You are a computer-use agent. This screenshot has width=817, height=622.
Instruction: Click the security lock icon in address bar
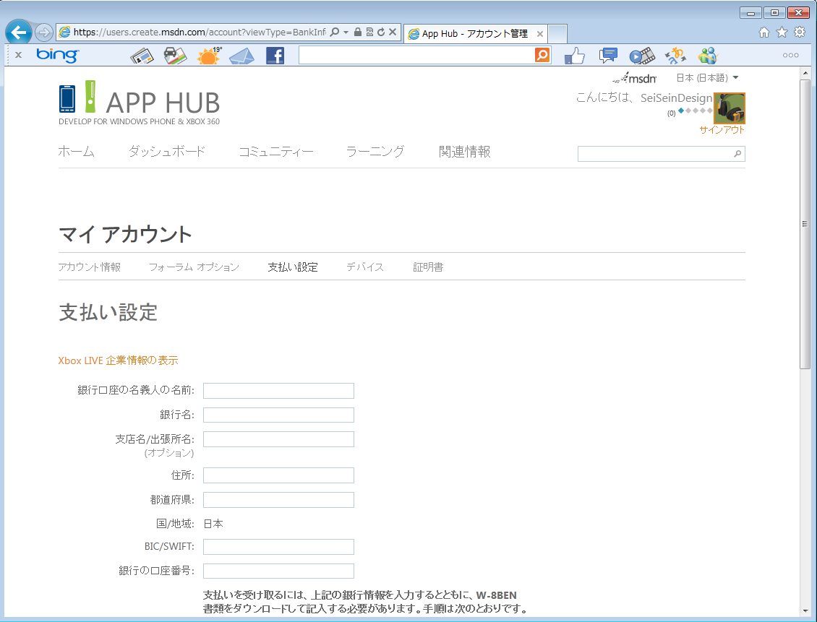(x=357, y=33)
